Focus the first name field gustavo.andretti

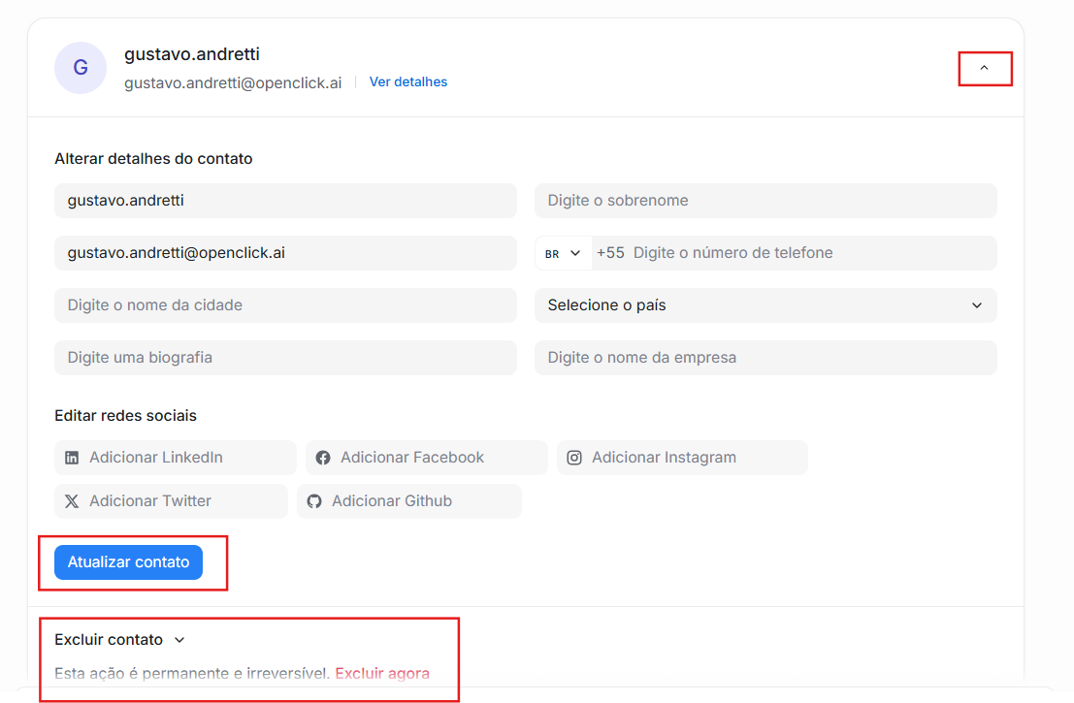pyautogui.click(x=285, y=201)
